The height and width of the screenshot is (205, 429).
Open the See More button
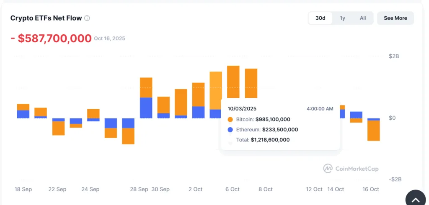[395, 18]
